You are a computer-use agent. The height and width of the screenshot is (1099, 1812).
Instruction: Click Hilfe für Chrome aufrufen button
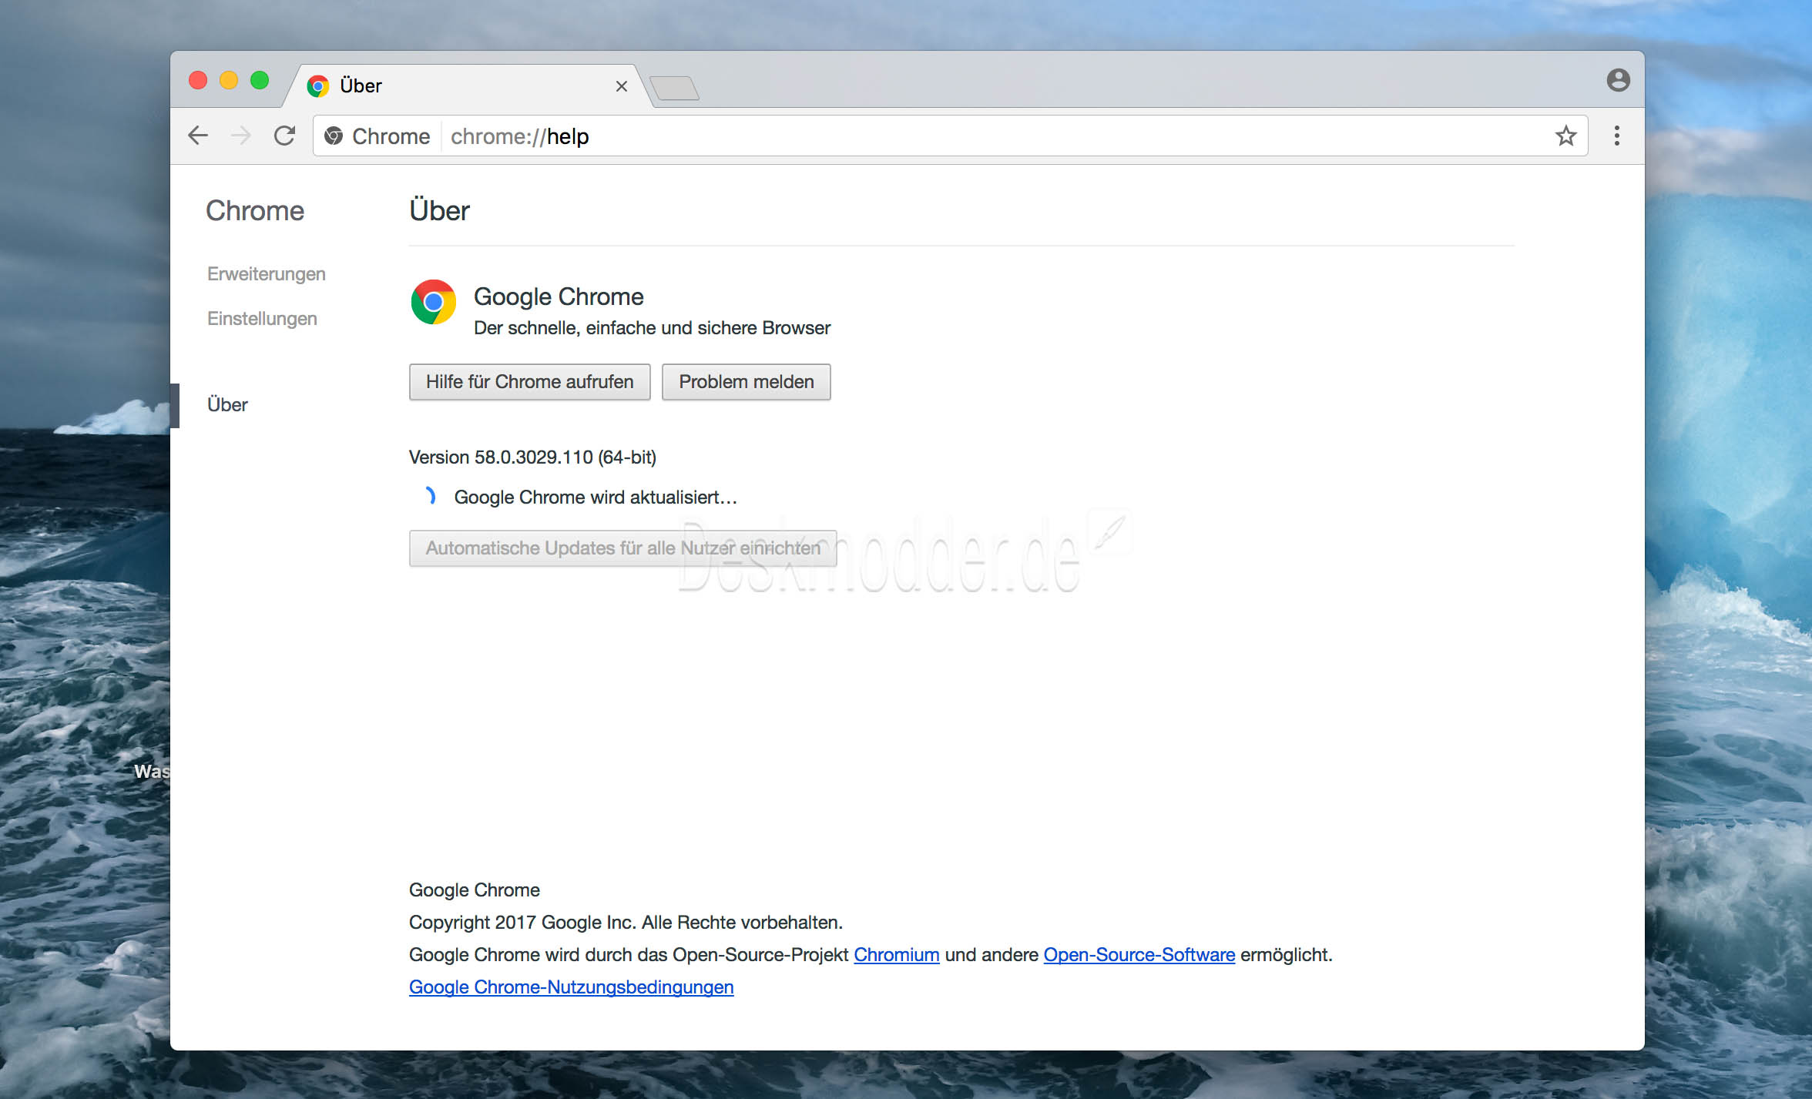pos(530,382)
